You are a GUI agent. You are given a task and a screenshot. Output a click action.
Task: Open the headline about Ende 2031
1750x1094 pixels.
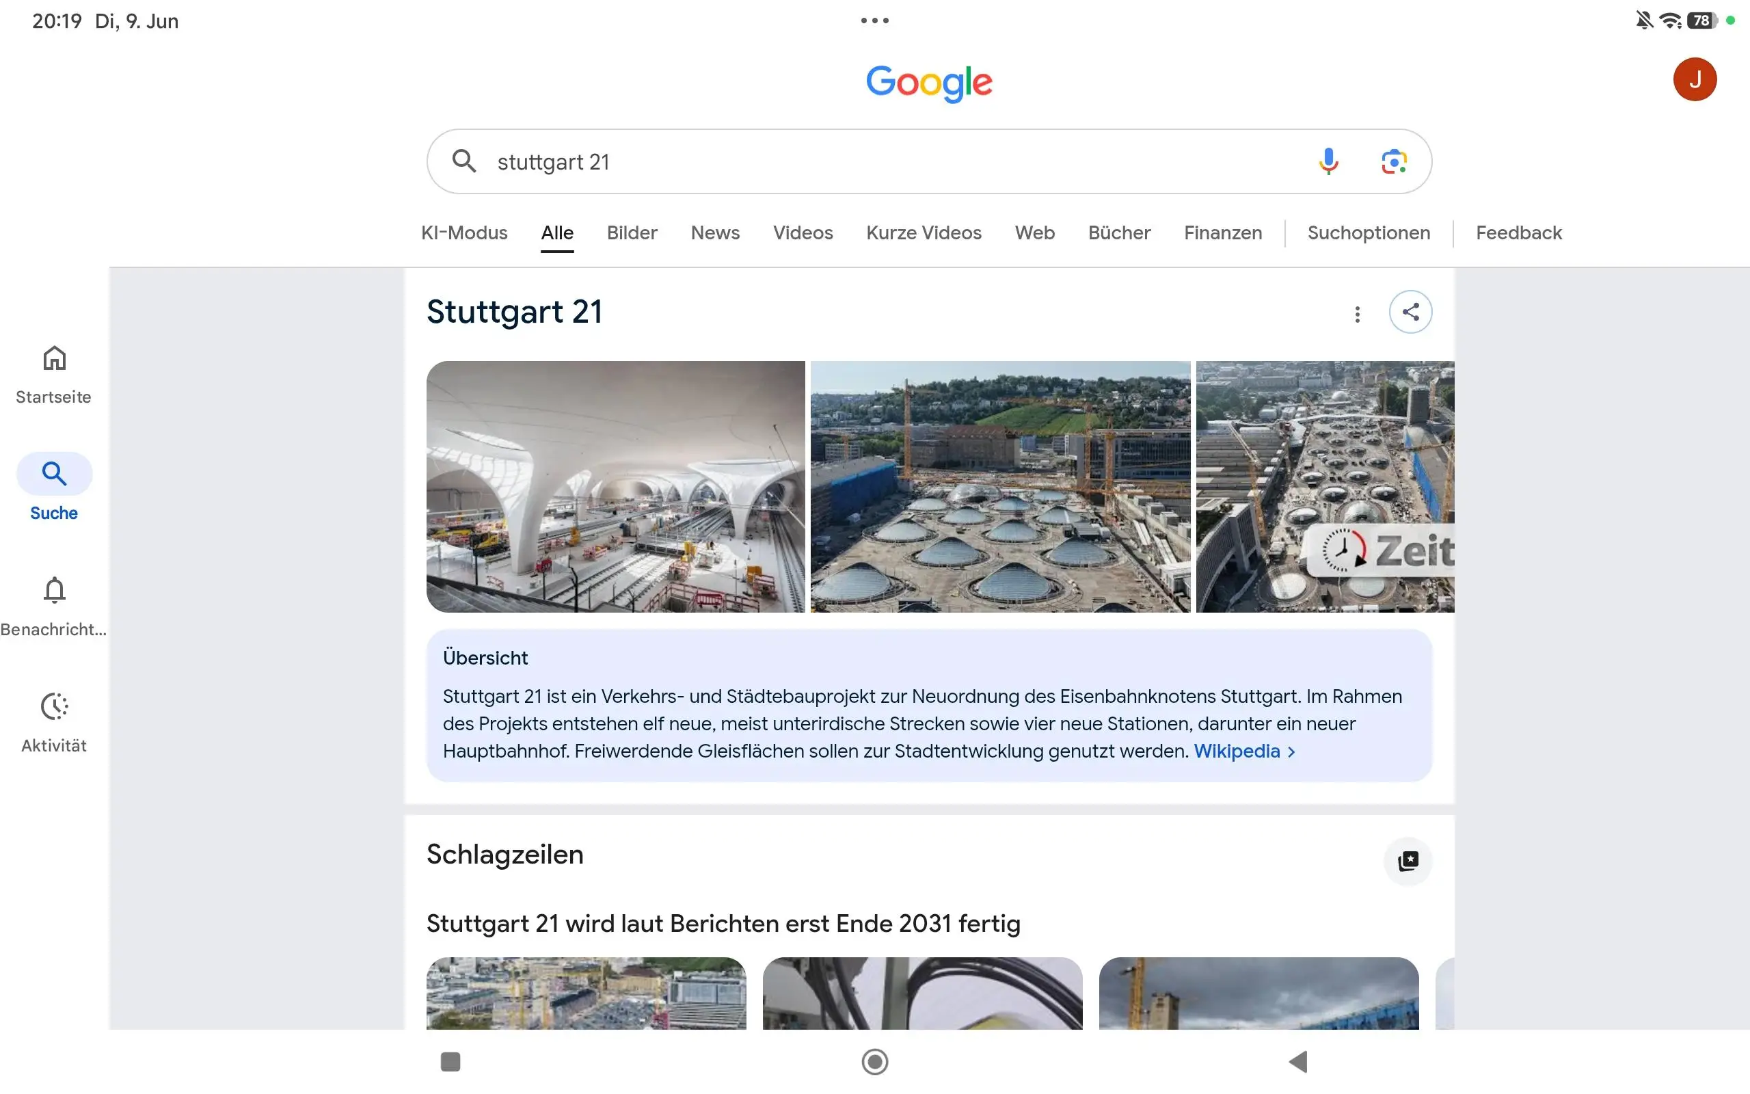click(x=723, y=924)
